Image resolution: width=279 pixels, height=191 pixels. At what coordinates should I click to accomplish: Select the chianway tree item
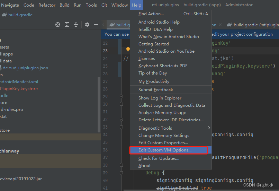tap(9, 151)
